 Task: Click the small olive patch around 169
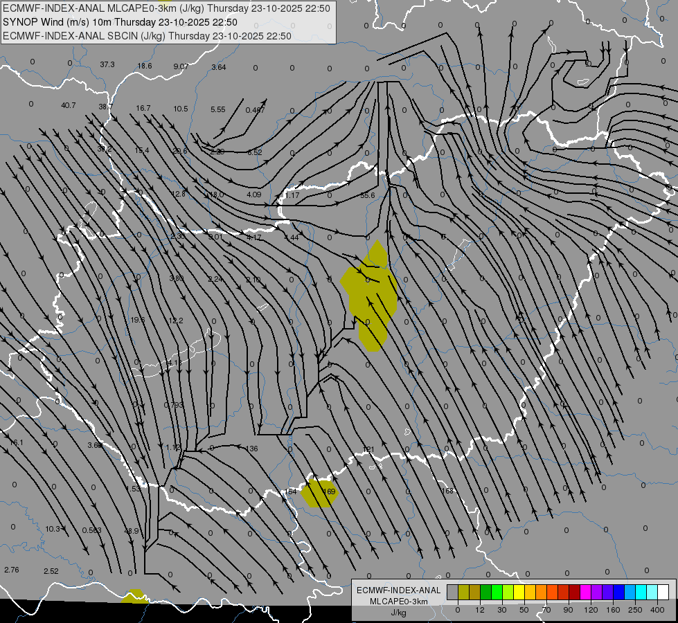pyautogui.click(x=319, y=493)
